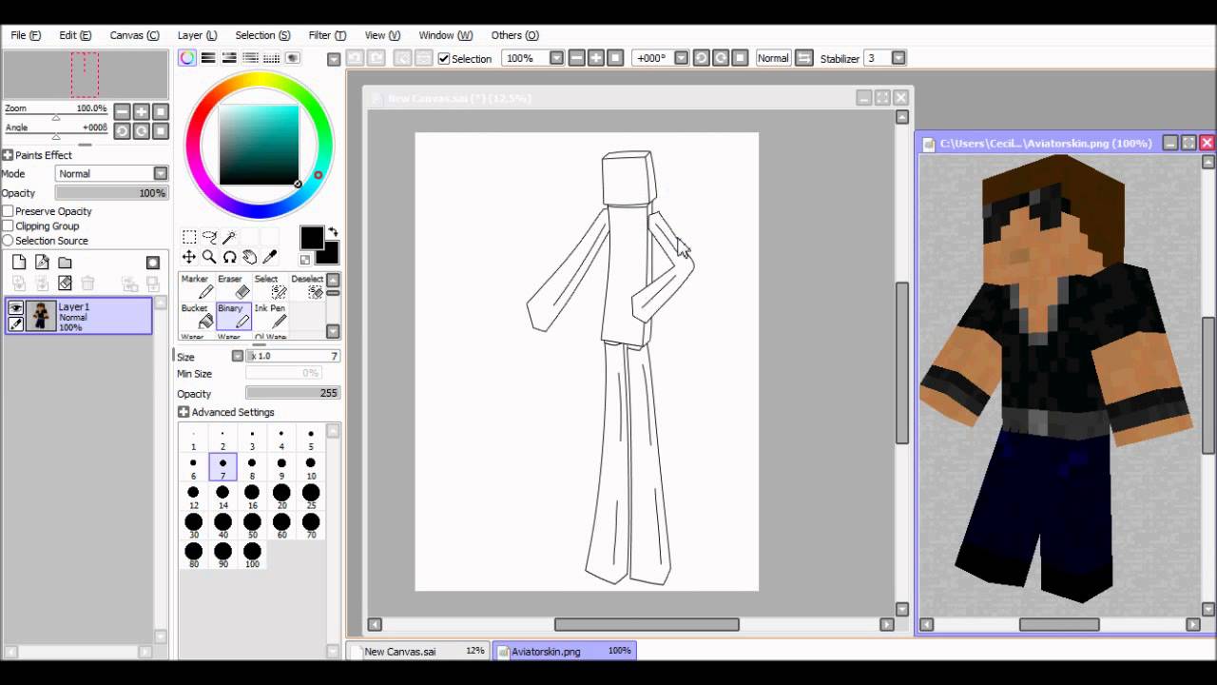
Task: Open the Window menu
Action: (445, 35)
